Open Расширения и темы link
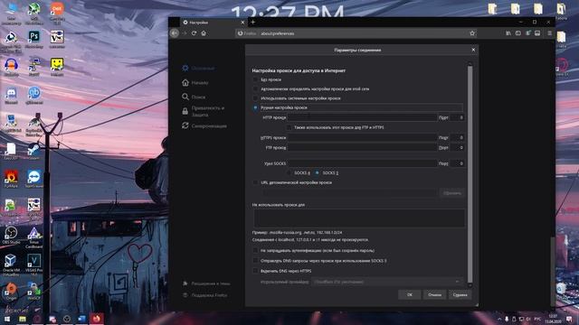This screenshot has height=325, width=579. coord(206,283)
